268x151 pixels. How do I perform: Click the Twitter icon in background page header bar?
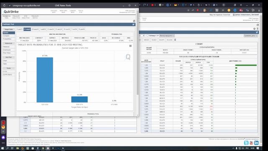(x=257, y=32)
